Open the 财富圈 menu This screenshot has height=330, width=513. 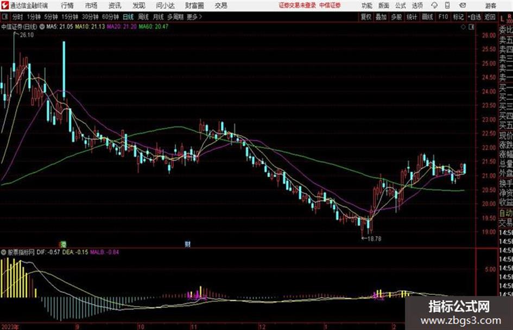point(194,5)
